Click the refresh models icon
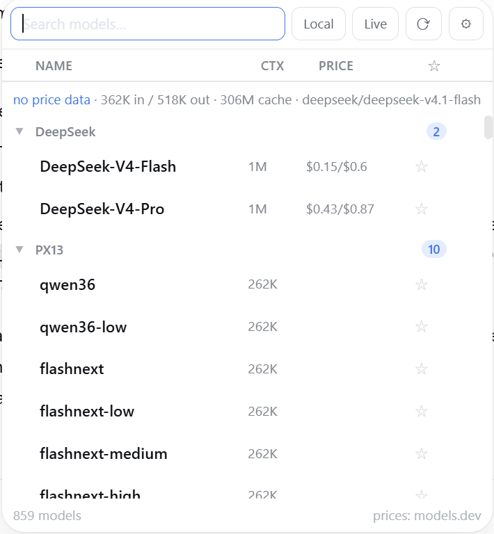 click(424, 24)
